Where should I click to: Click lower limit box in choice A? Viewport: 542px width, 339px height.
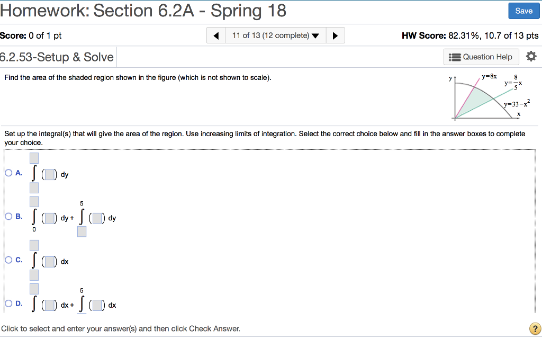tap(34, 188)
